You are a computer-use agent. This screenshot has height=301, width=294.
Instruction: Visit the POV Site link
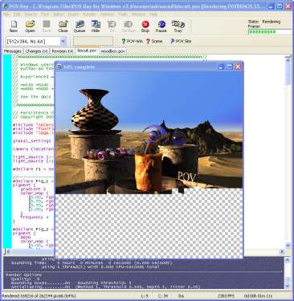click(181, 41)
